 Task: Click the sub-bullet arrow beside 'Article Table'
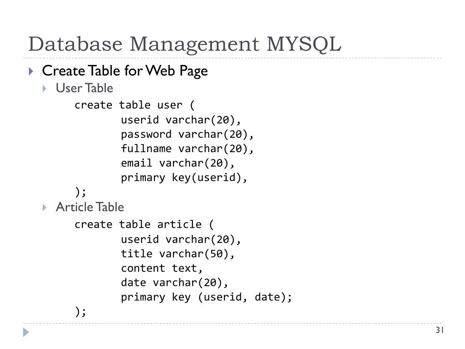45,207
